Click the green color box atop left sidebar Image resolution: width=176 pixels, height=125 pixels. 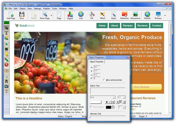pos(7,22)
